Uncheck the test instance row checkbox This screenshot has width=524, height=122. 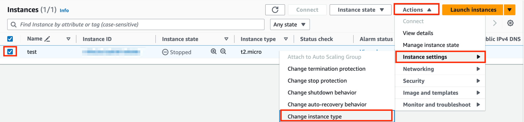pyautogui.click(x=10, y=52)
